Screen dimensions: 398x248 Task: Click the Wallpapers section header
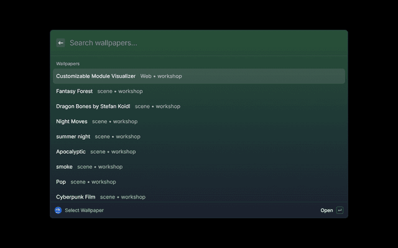pyautogui.click(x=68, y=64)
